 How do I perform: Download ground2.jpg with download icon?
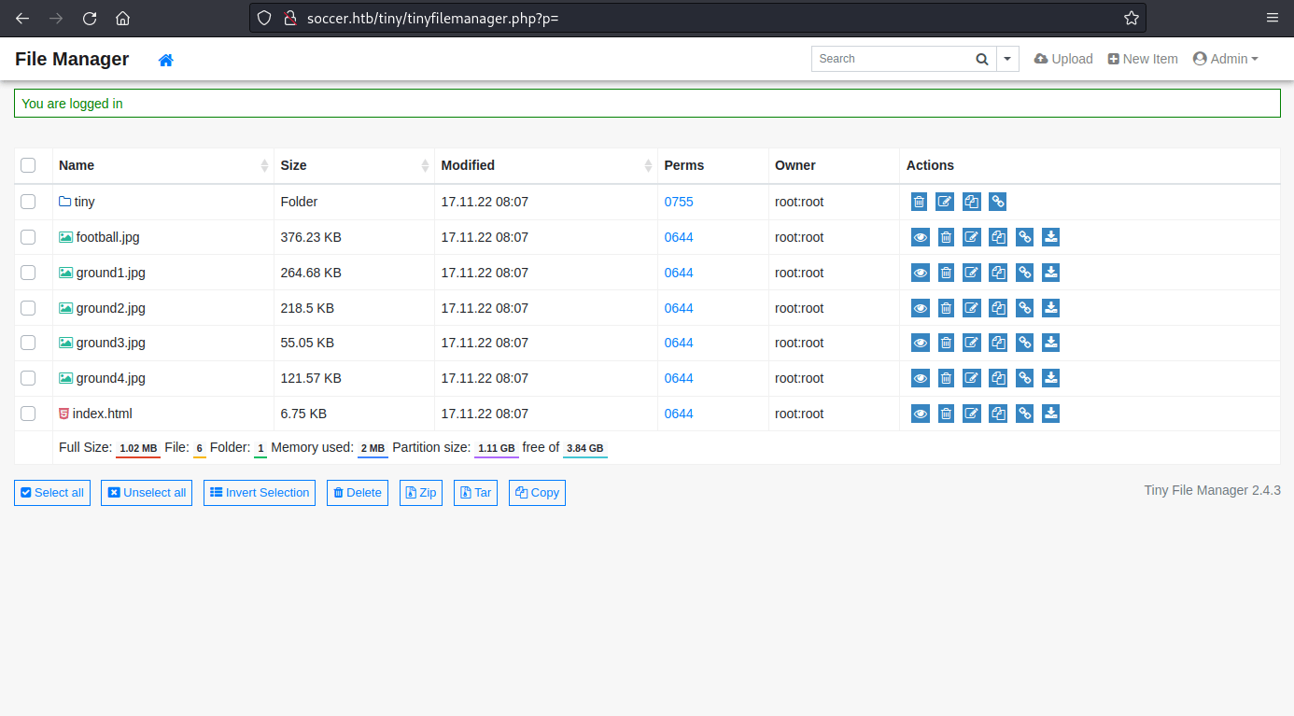(1050, 308)
